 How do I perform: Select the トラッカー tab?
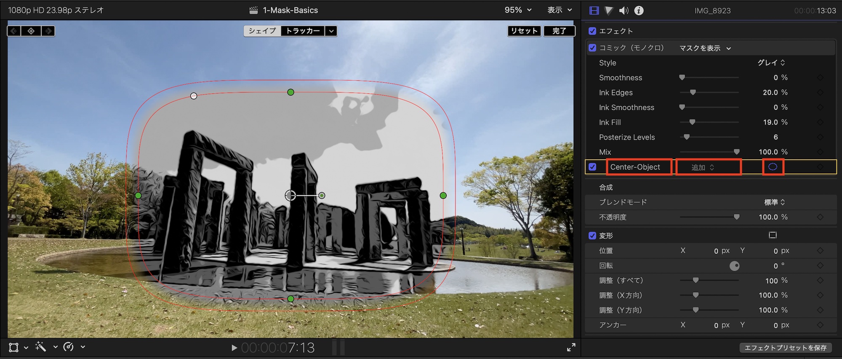303,31
